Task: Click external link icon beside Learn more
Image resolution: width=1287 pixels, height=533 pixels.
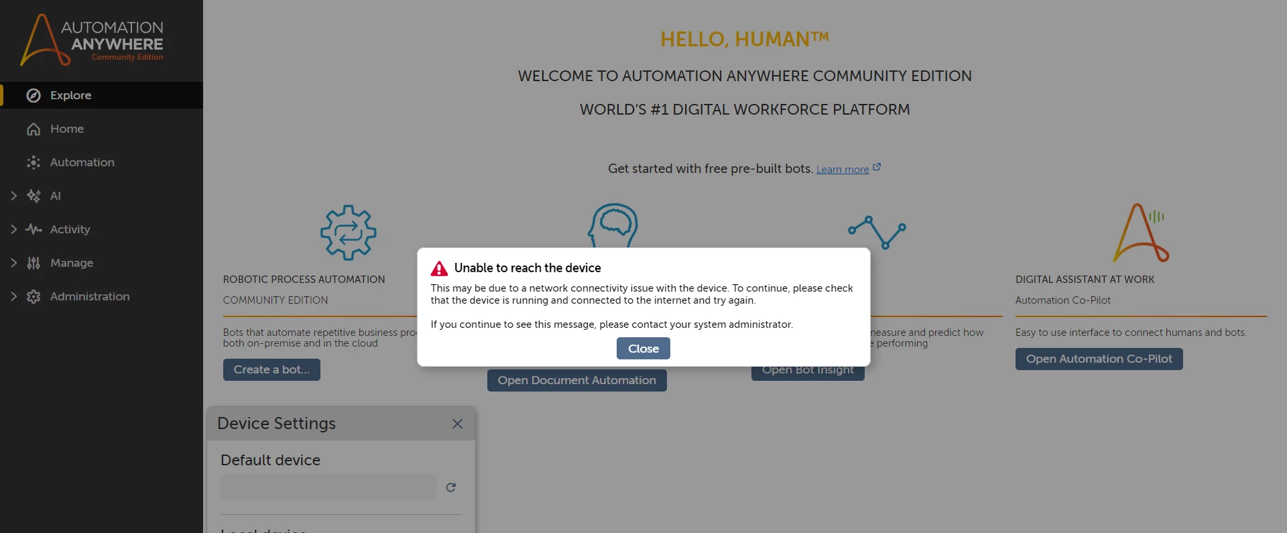Action: pos(877,168)
